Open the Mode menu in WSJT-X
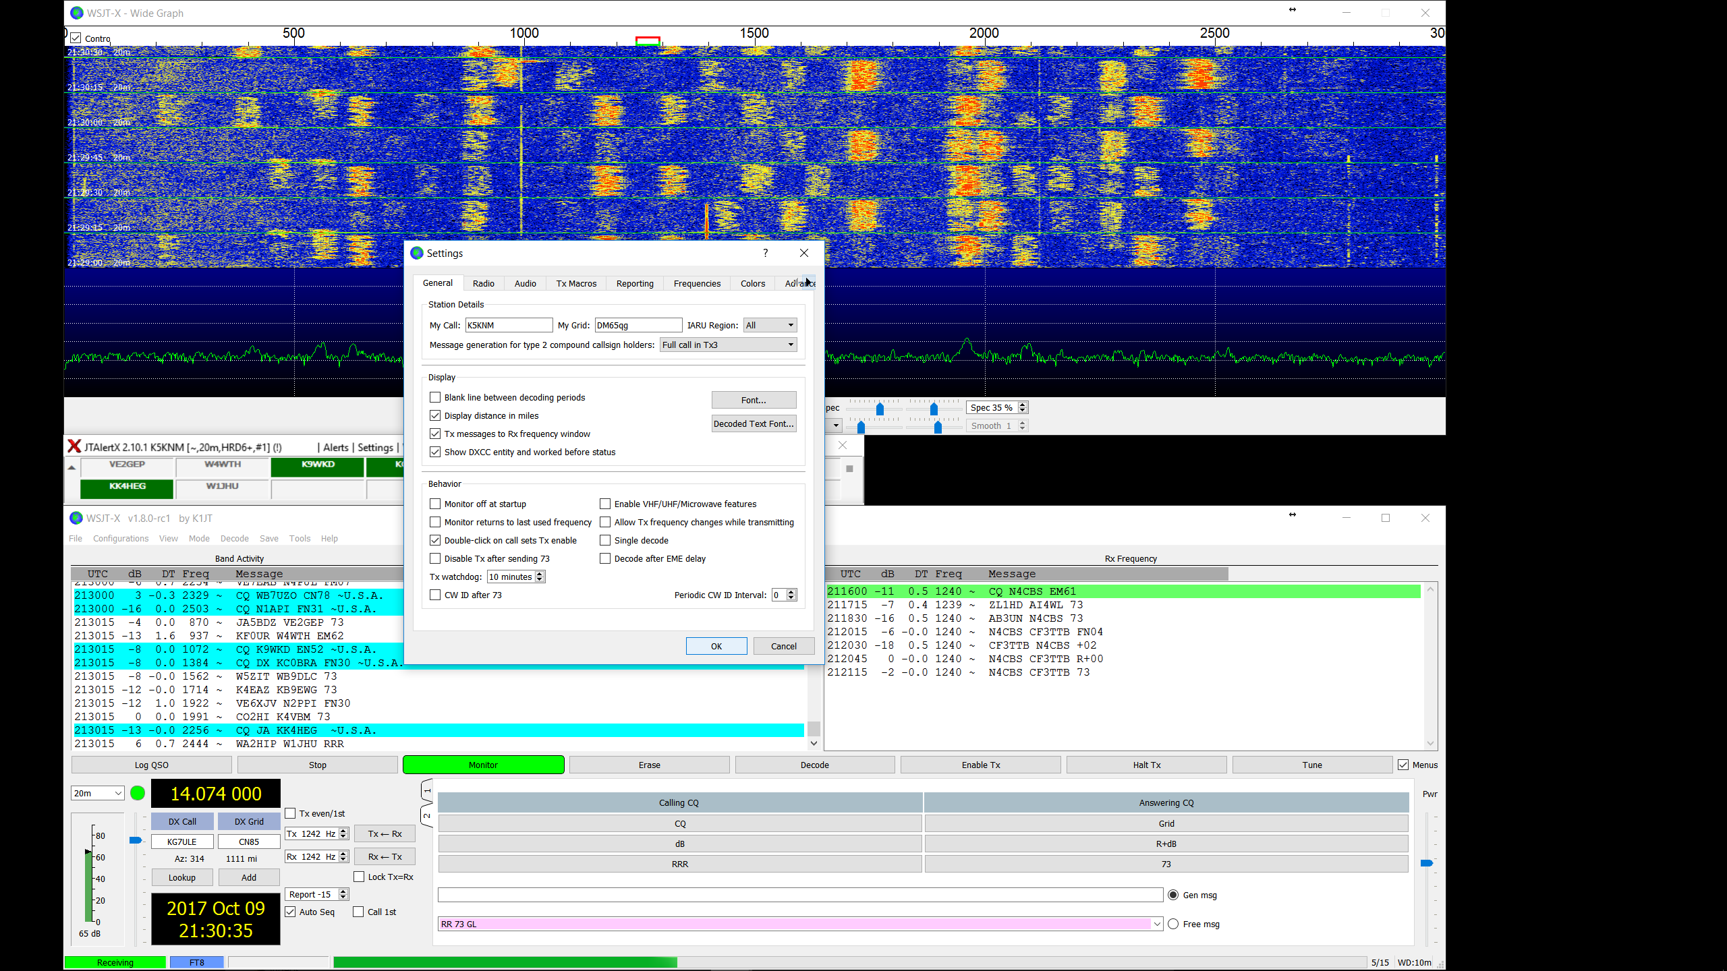 pyautogui.click(x=199, y=538)
